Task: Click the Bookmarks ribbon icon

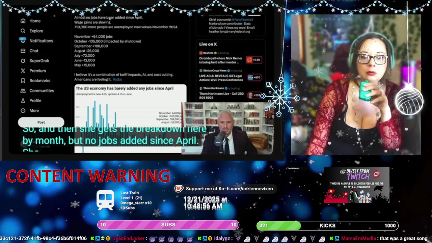Action: coord(23,81)
